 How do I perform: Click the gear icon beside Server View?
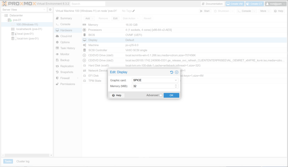coord(50,10)
